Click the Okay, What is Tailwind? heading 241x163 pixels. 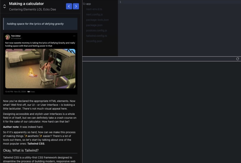click(21, 150)
